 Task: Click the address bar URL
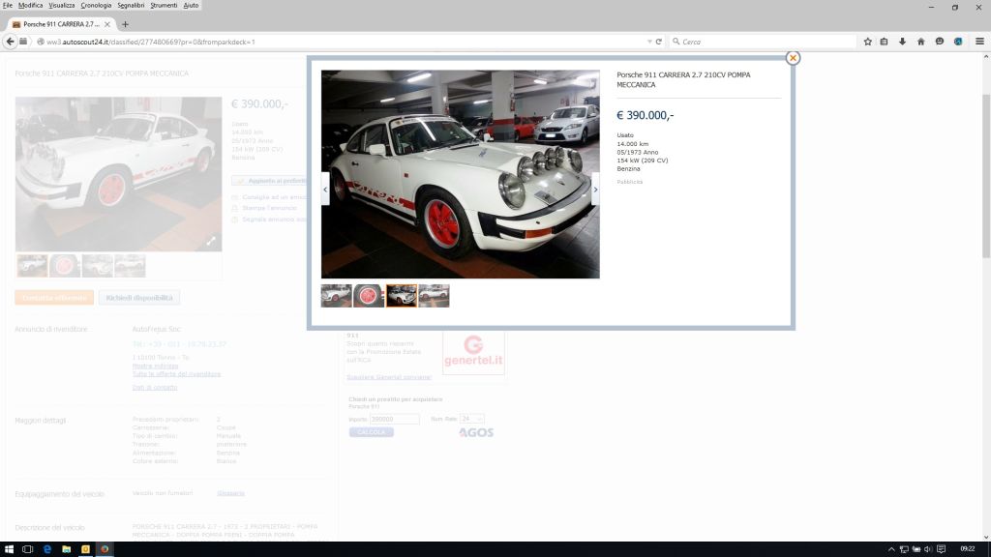click(x=150, y=42)
